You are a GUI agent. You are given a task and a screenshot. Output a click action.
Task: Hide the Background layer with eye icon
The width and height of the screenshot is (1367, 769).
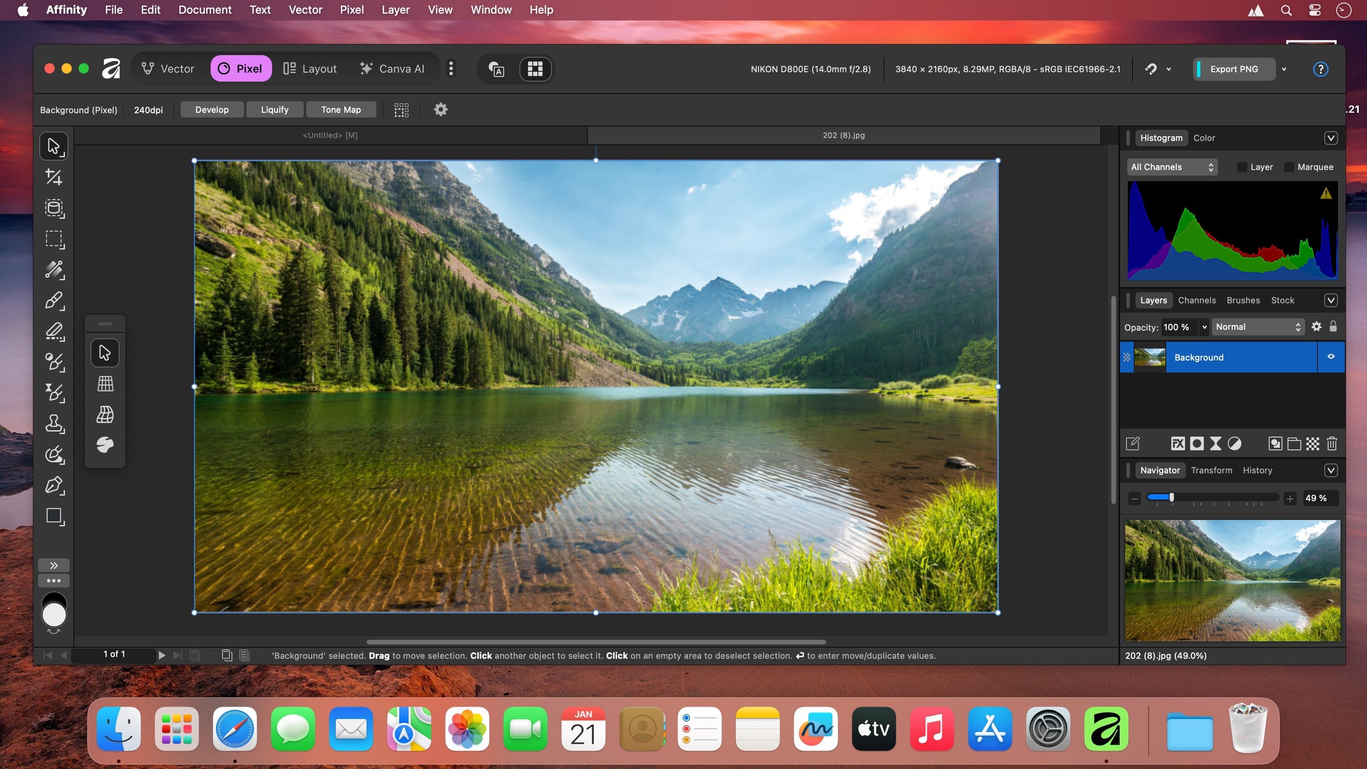coord(1331,357)
